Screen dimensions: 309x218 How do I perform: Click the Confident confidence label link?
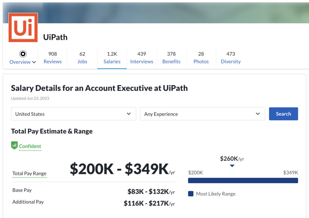[30, 146]
